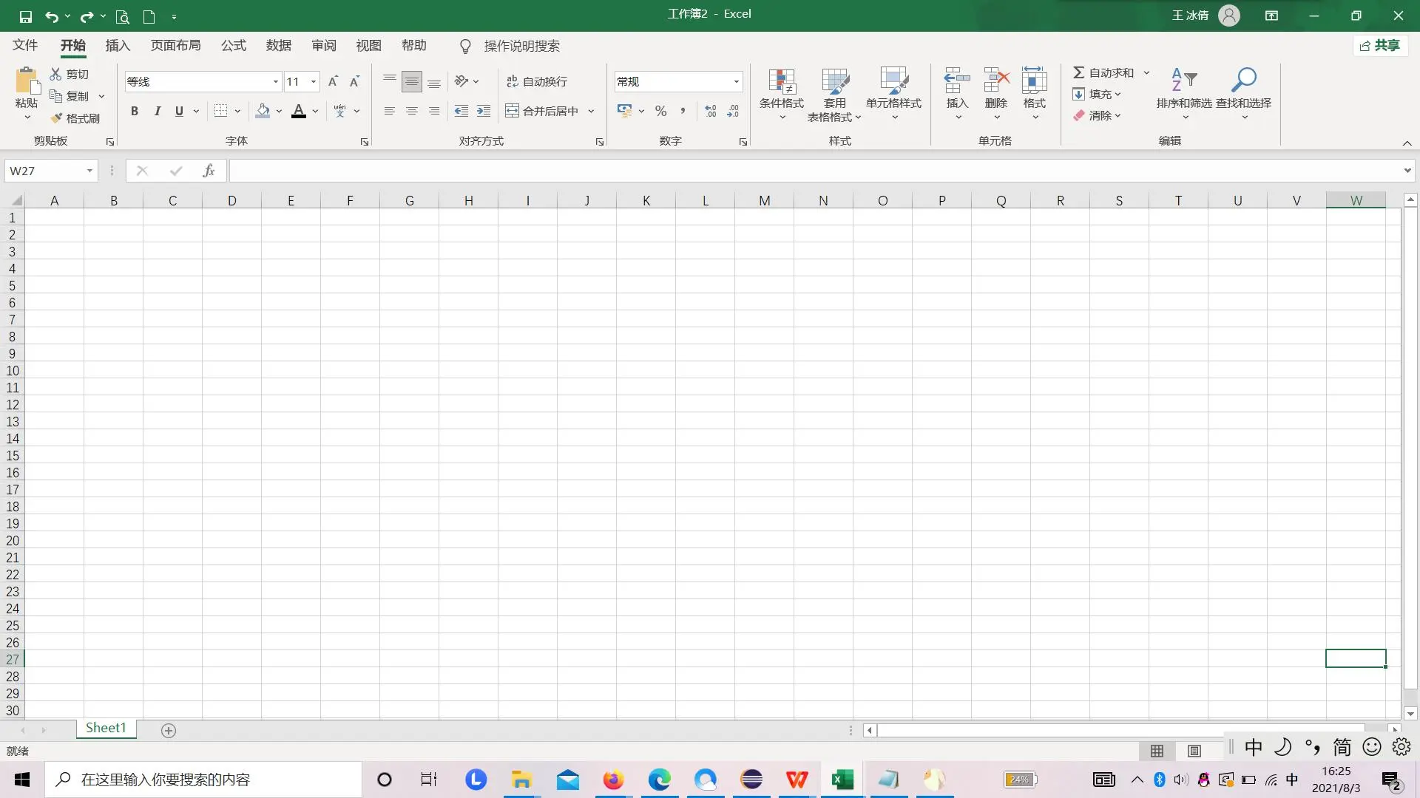Click the Name Box showing W27

click(x=44, y=171)
